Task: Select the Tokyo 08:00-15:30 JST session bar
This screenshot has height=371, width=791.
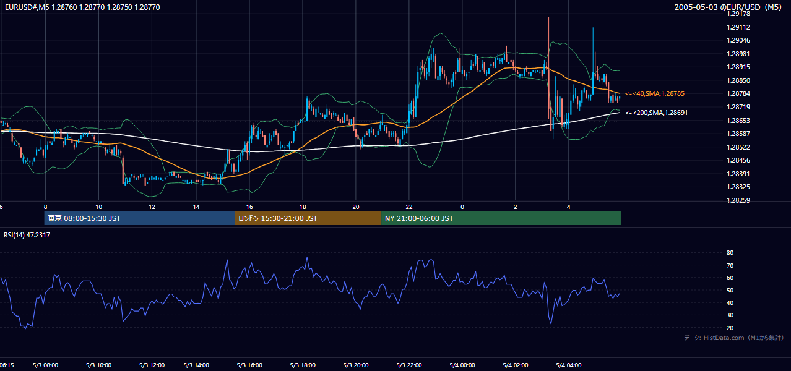Action: (x=140, y=218)
